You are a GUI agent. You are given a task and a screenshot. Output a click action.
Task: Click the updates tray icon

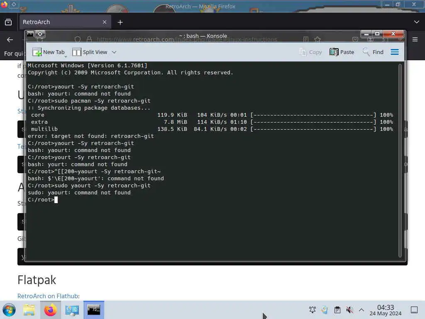pos(325,309)
